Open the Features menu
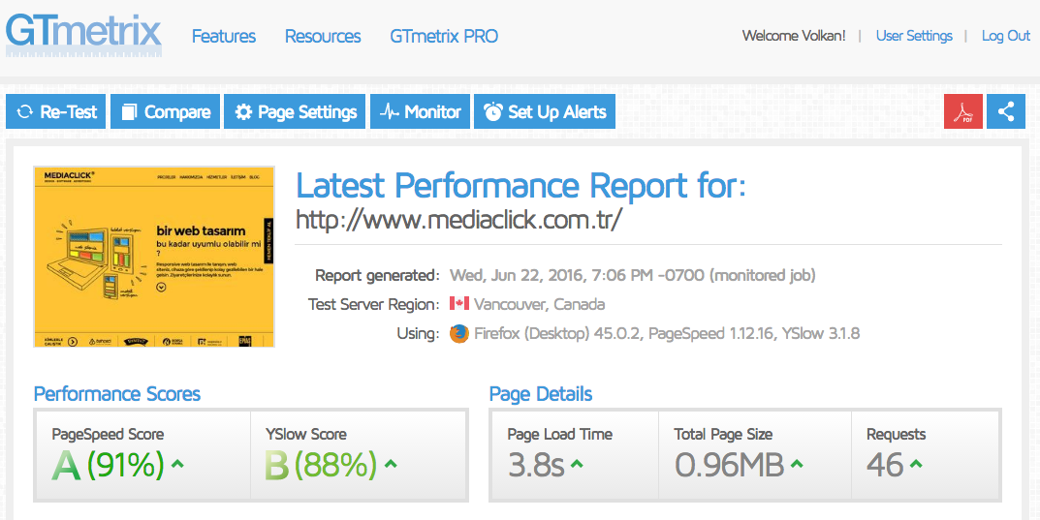 (x=224, y=37)
